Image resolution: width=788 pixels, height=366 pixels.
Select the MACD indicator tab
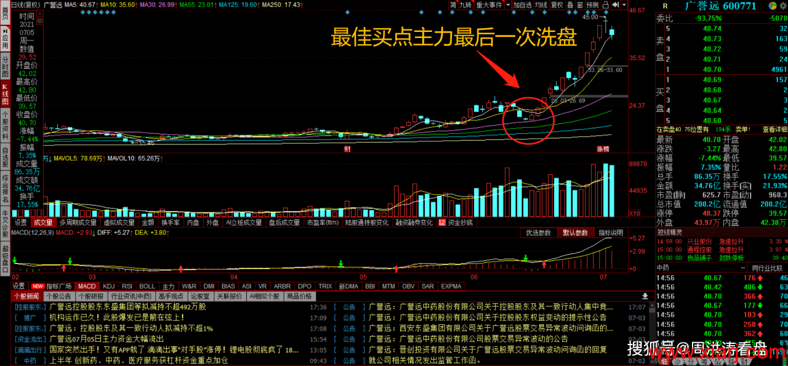(x=87, y=286)
